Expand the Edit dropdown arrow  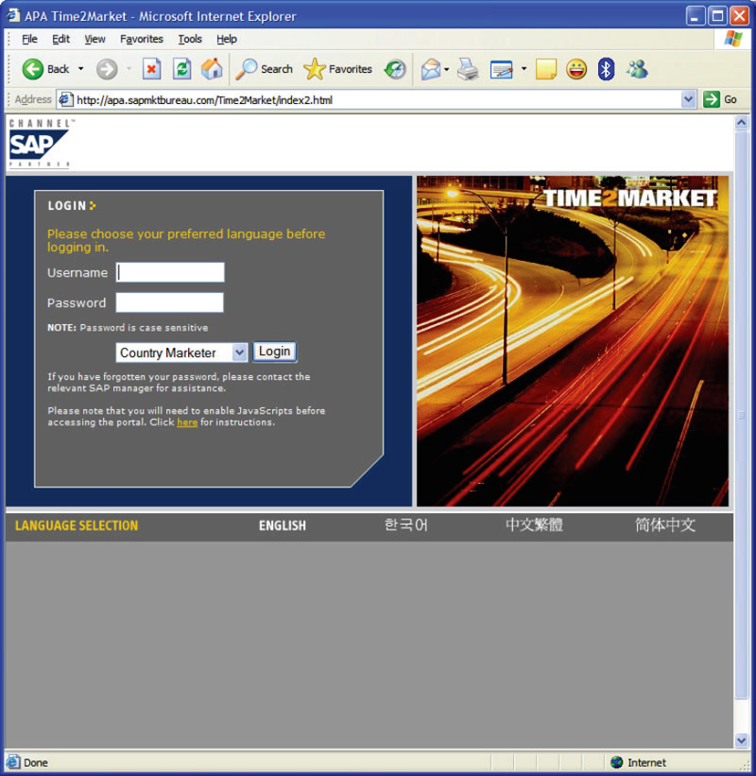point(524,69)
